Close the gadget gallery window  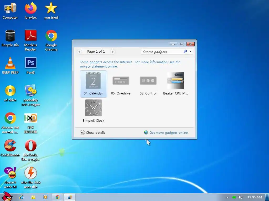[x=190, y=44]
